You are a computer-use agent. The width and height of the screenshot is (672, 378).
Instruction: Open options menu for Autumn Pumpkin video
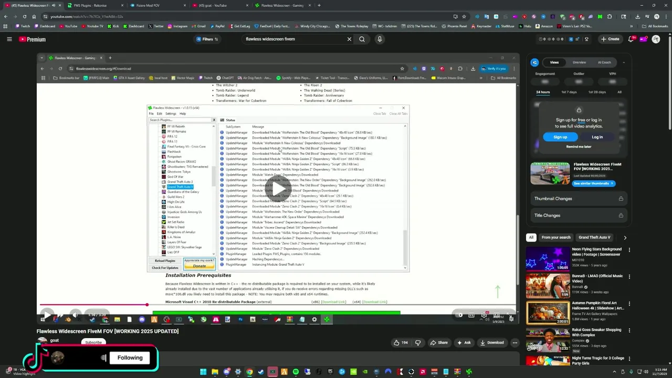pyautogui.click(x=629, y=303)
